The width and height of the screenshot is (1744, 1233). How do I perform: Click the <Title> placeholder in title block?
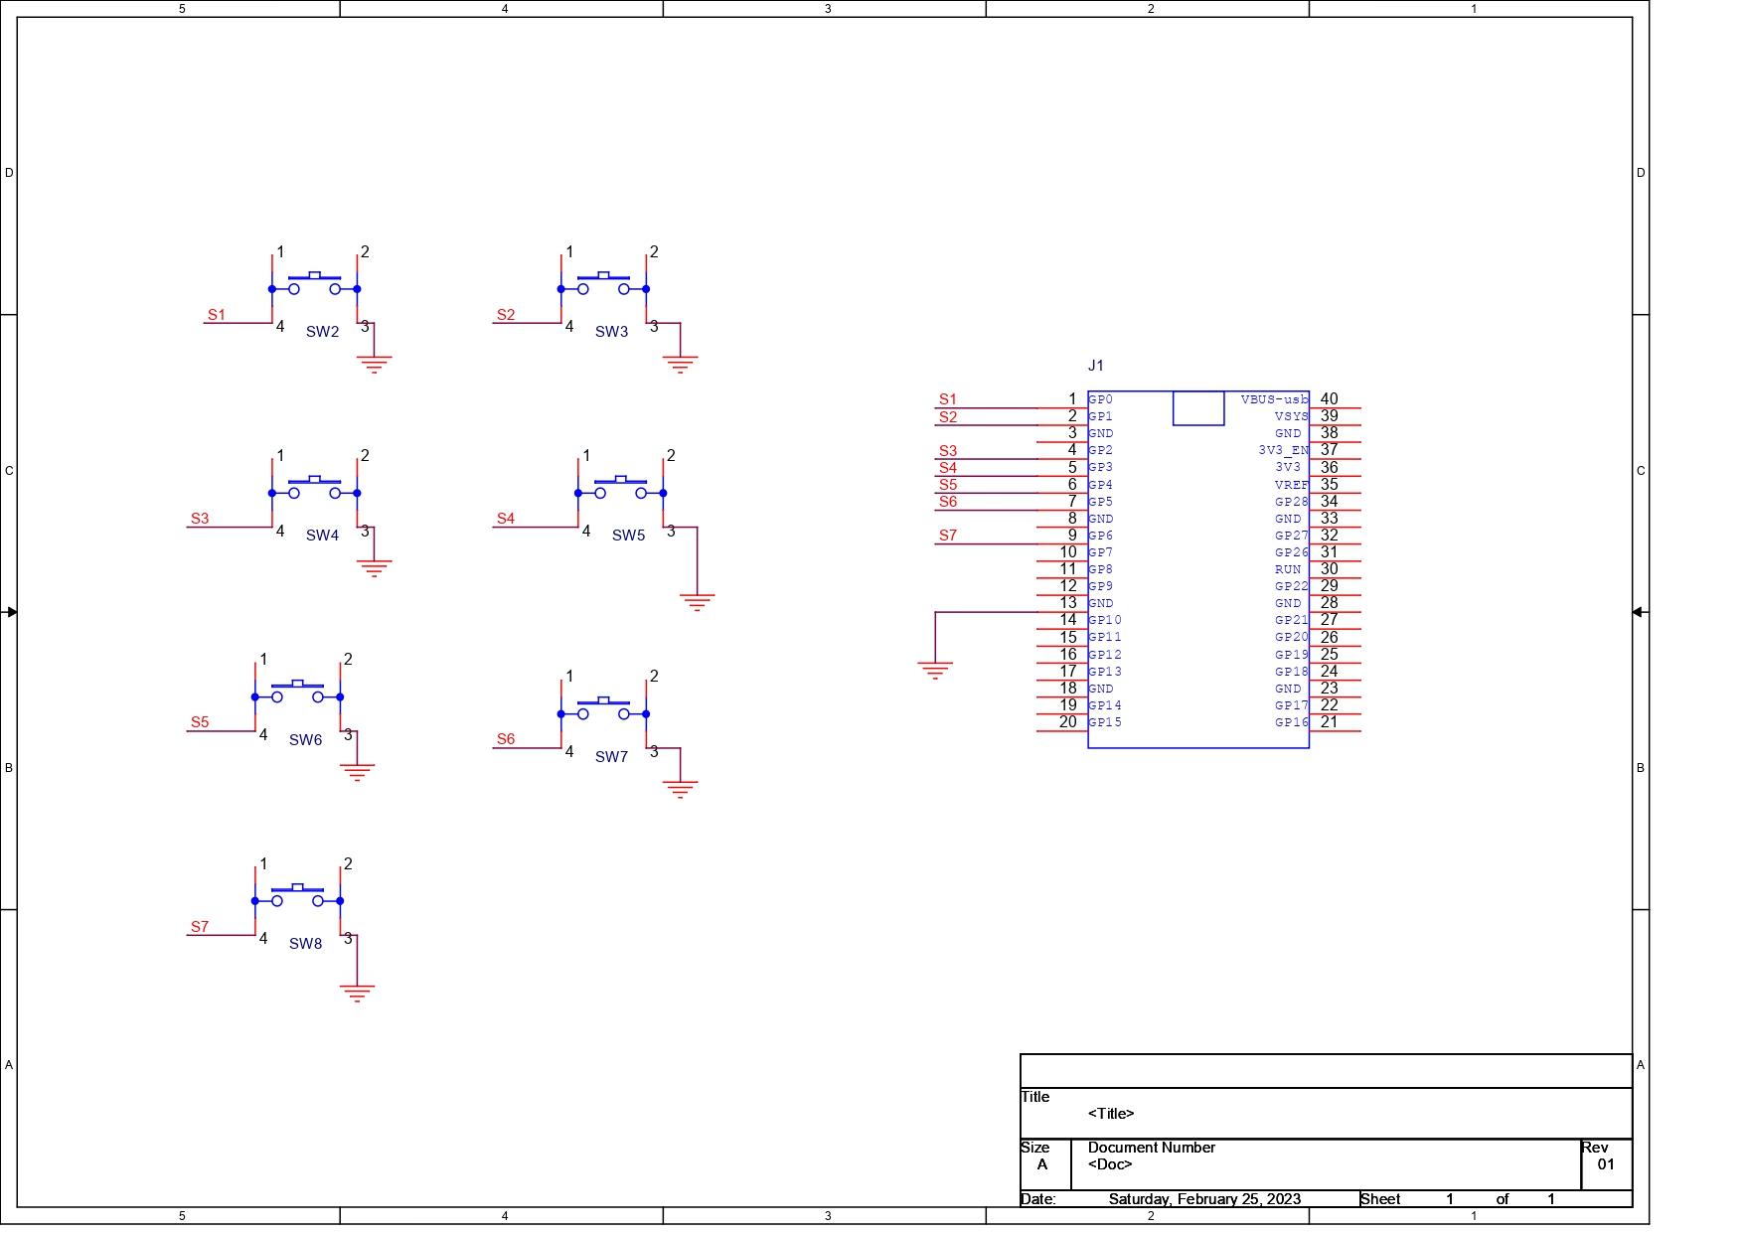pyautogui.click(x=1111, y=1114)
